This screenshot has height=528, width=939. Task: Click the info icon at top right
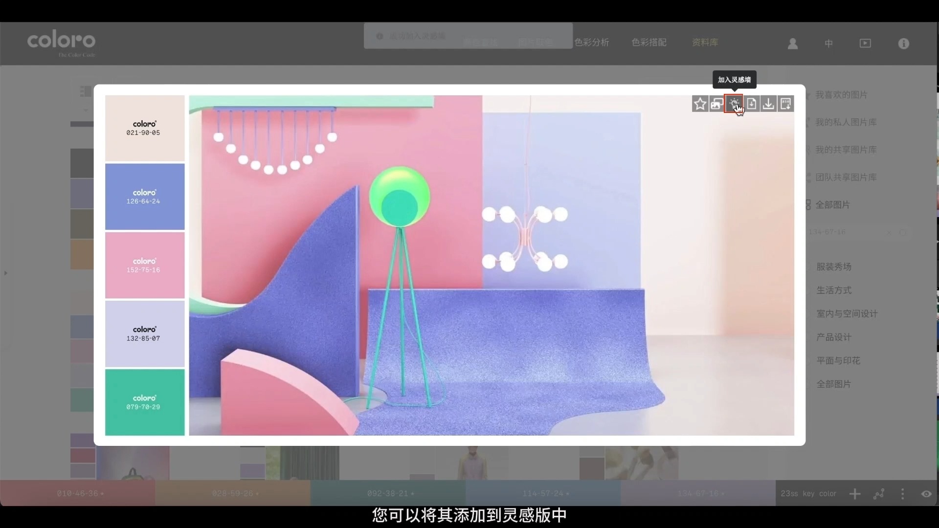click(903, 44)
